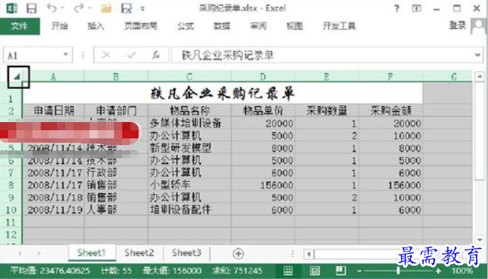Screen dimensions: 488x279
Task: Select column F header
Action: [390, 76]
